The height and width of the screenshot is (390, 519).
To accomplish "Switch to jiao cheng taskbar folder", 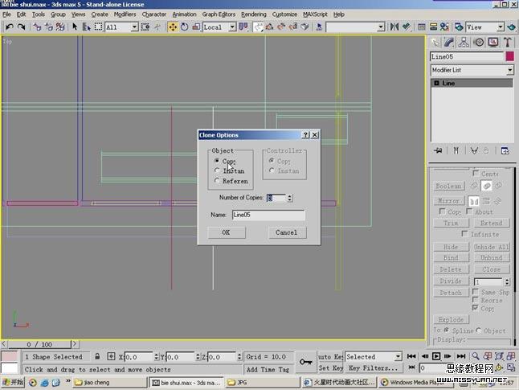I will 110,383.
